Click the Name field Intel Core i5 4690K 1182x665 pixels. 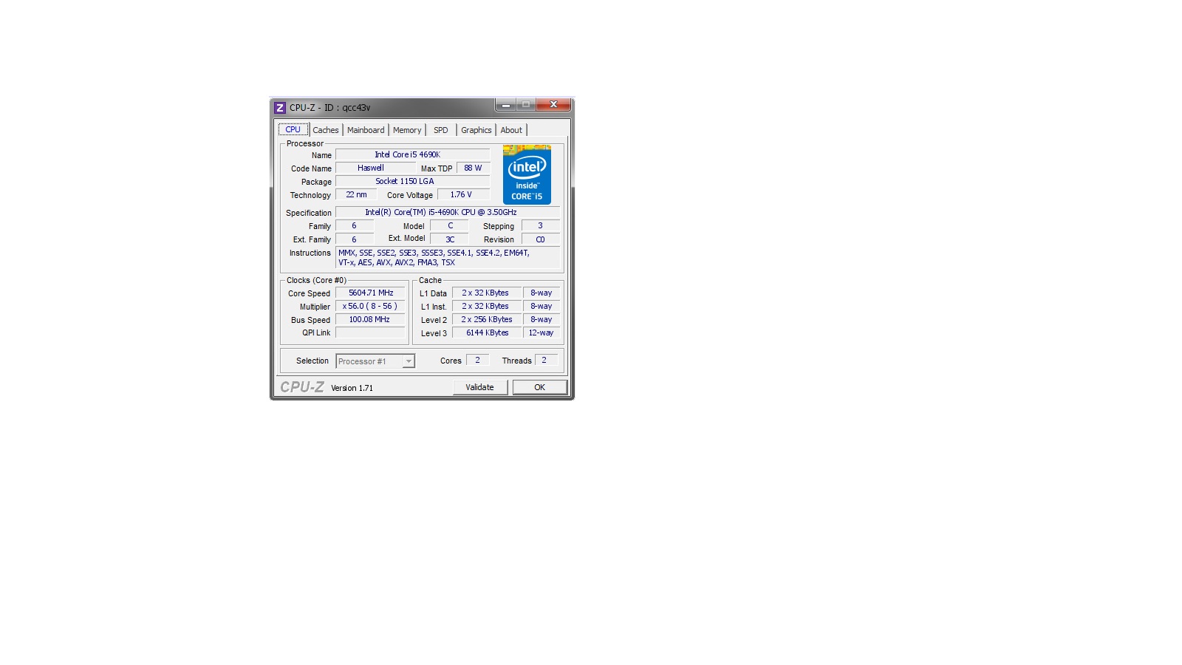(x=413, y=154)
